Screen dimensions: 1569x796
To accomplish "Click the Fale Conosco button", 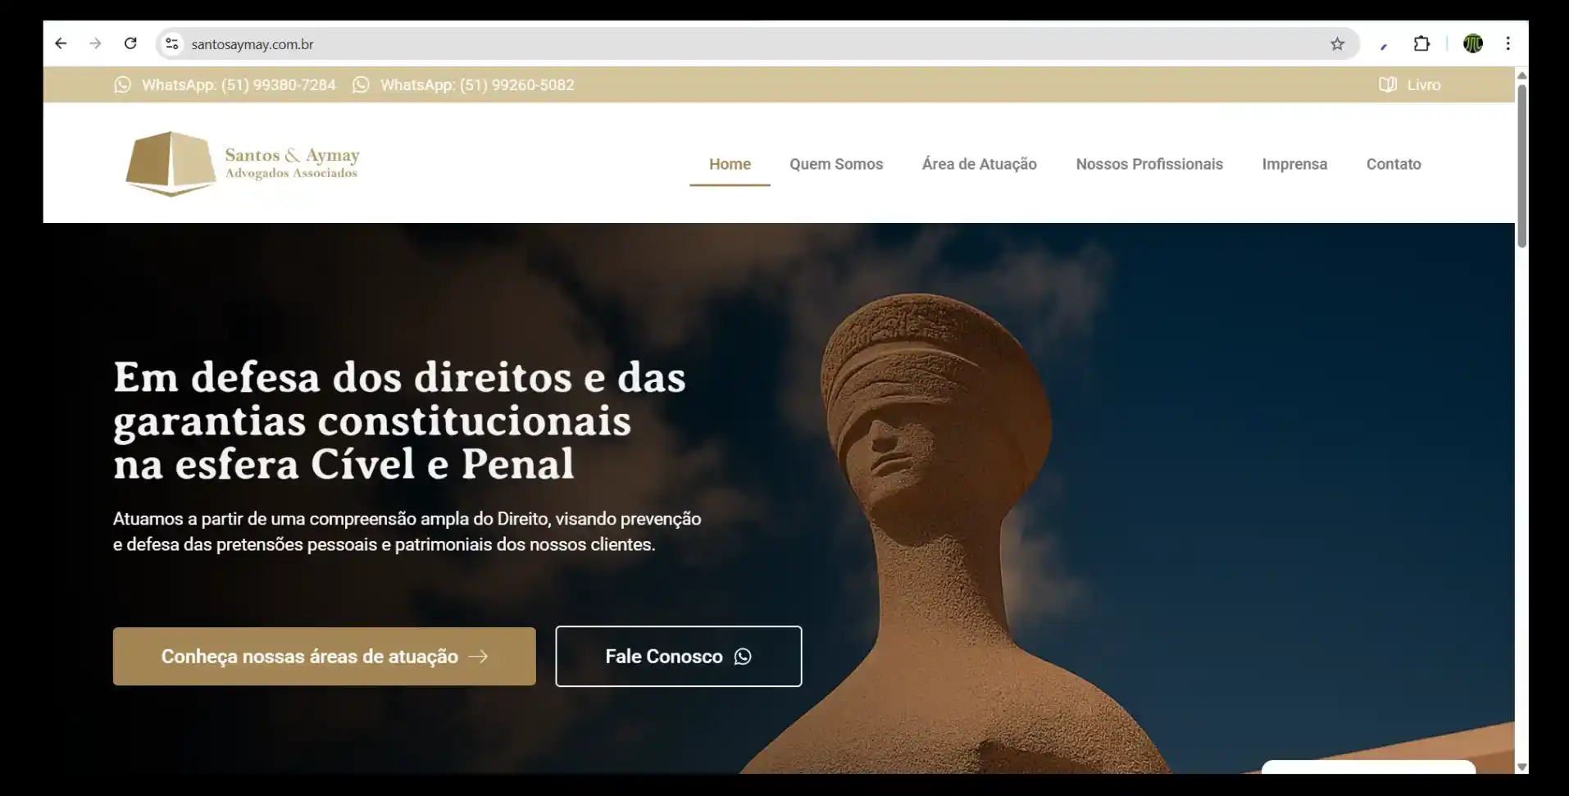I will (678, 657).
